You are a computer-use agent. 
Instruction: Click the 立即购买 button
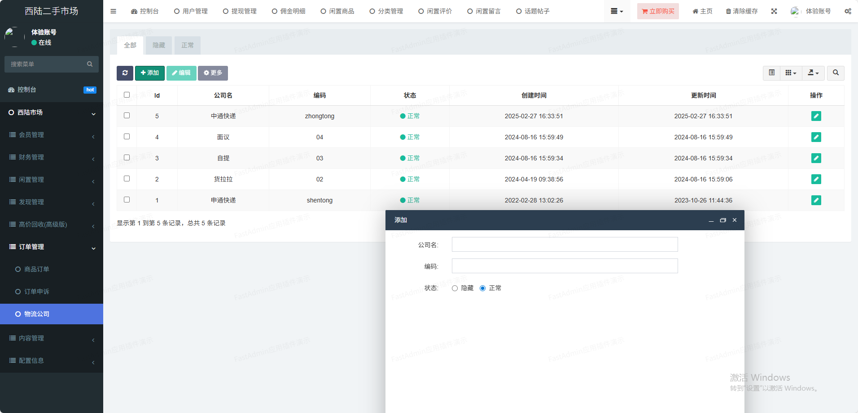658,11
